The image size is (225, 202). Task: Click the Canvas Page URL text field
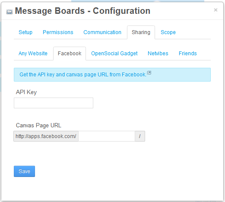[107, 136]
